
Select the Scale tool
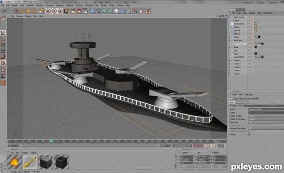[x=28, y=11]
